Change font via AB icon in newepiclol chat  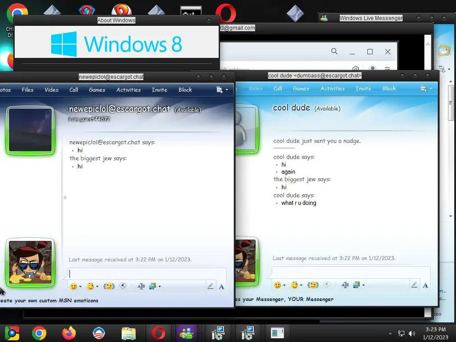click(x=141, y=286)
